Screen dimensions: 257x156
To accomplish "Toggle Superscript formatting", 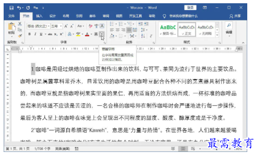I will (x=61, y=34).
